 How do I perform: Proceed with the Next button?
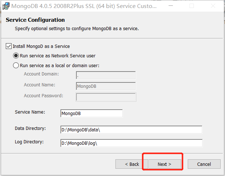click(x=165, y=164)
